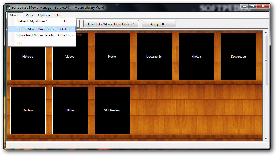Select the Utilities movie cover
The height and width of the screenshot is (156, 277).
pyautogui.click(x=70, y=110)
